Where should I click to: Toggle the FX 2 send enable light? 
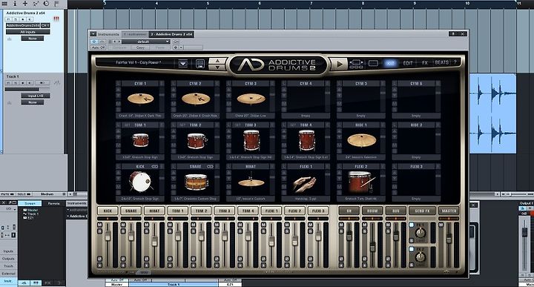coord(412,249)
